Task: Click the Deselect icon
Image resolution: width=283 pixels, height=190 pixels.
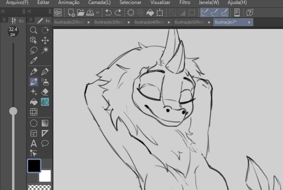Action: (172, 12)
